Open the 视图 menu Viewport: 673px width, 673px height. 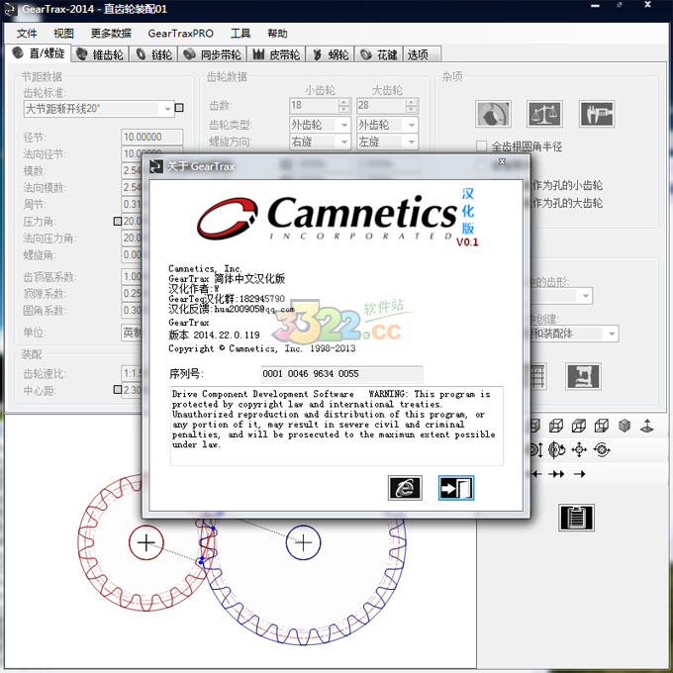pyautogui.click(x=63, y=34)
